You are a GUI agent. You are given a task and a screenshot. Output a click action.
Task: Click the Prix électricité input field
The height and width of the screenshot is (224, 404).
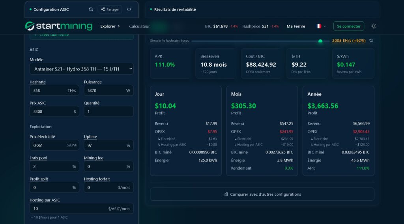point(54,145)
